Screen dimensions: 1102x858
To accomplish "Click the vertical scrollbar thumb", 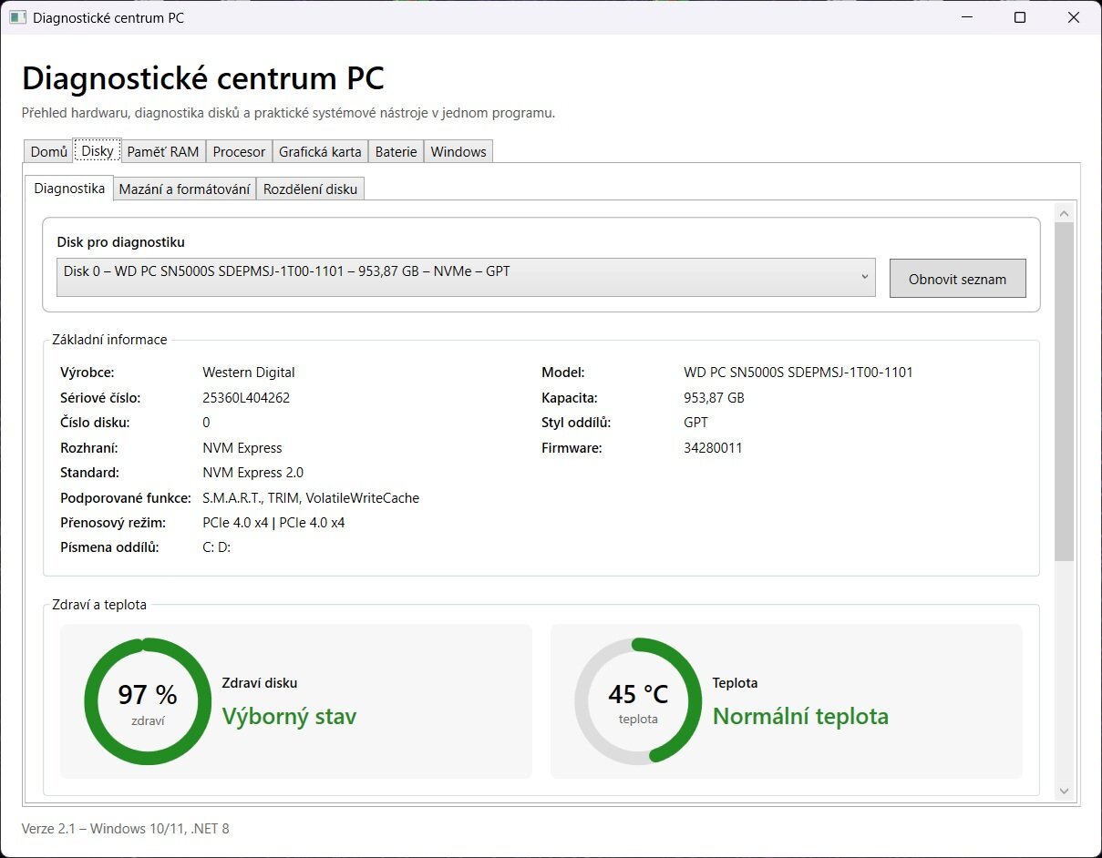I will tap(1064, 392).
